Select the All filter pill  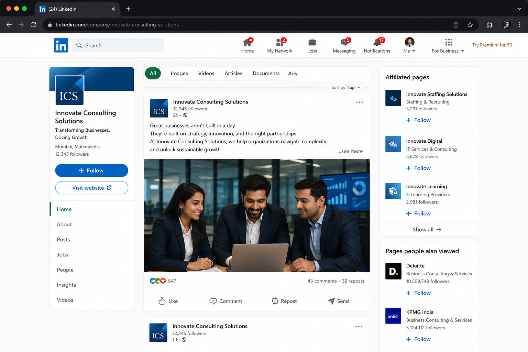(x=153, y=73)
